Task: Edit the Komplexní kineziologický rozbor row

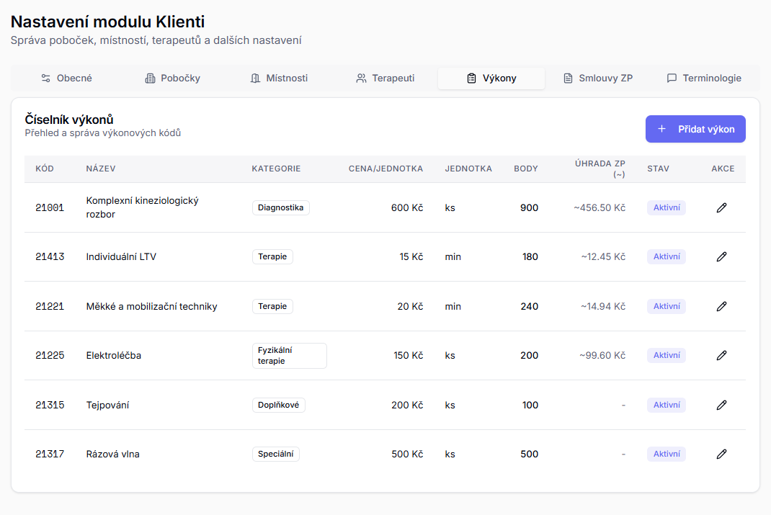Action: (x=721, y=207)
